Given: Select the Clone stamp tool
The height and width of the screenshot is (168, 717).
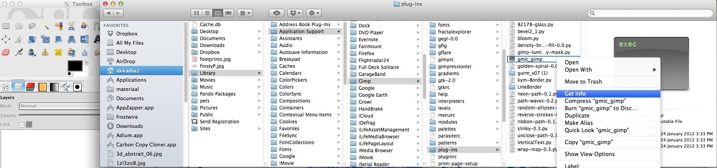Looking at the screenshot, I should [x=45, y=52].
